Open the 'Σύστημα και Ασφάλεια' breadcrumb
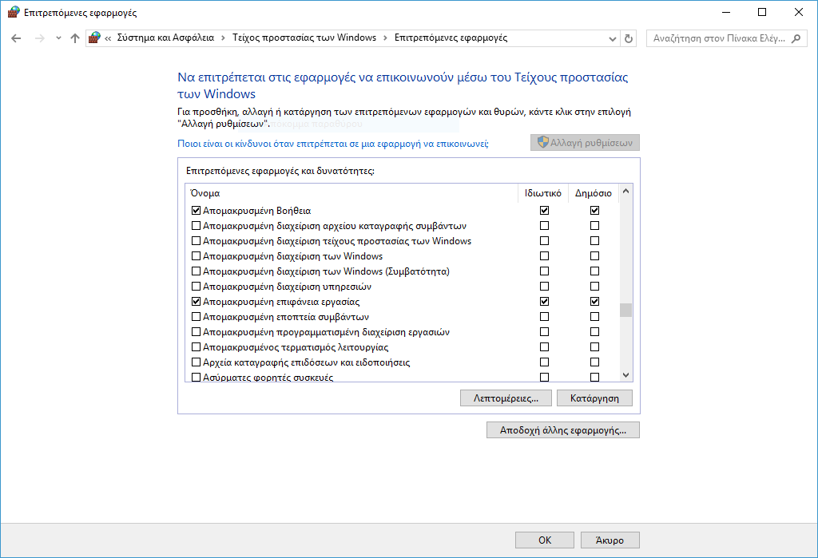This screenshot has width=818, height=558. coord(165,38)
